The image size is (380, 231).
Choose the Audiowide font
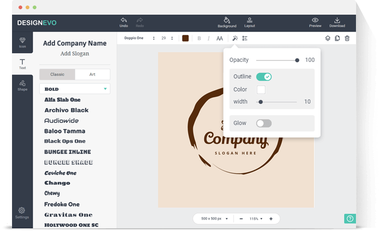61,121
